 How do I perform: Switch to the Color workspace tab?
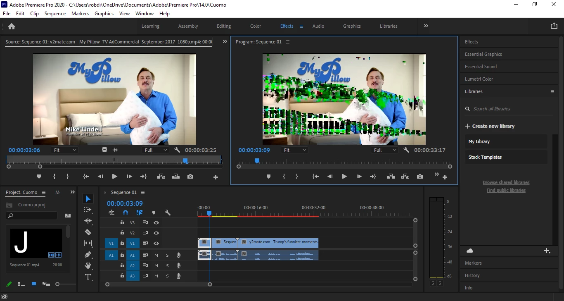(x=256, y=26)
